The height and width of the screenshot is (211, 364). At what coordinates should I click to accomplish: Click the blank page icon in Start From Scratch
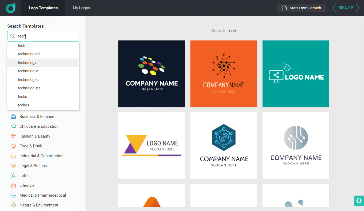[x=285, y=8]
